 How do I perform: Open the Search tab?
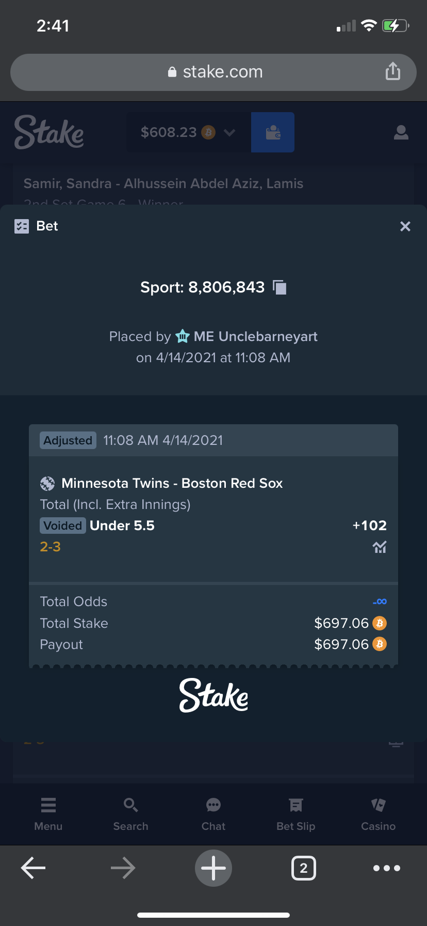pyautogui.click(x=131, y=814)
